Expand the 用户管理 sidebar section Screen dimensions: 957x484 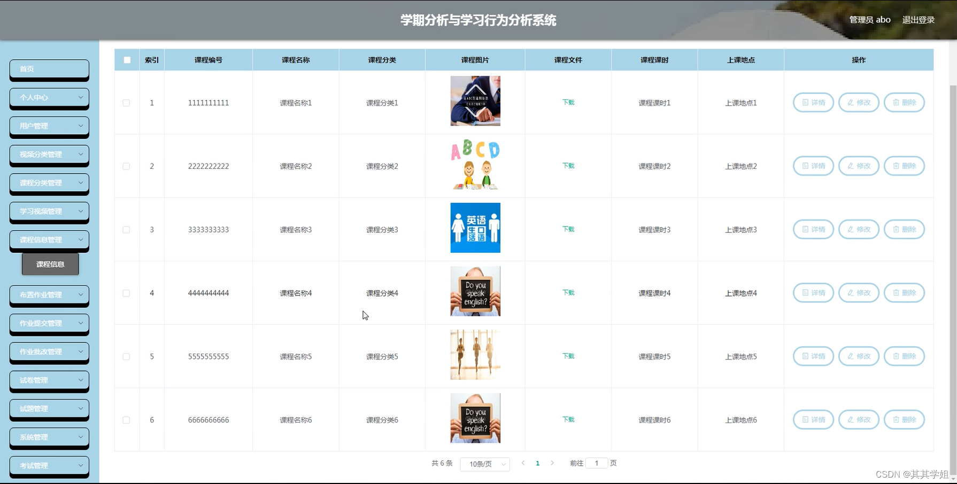[x=49, y=126]
